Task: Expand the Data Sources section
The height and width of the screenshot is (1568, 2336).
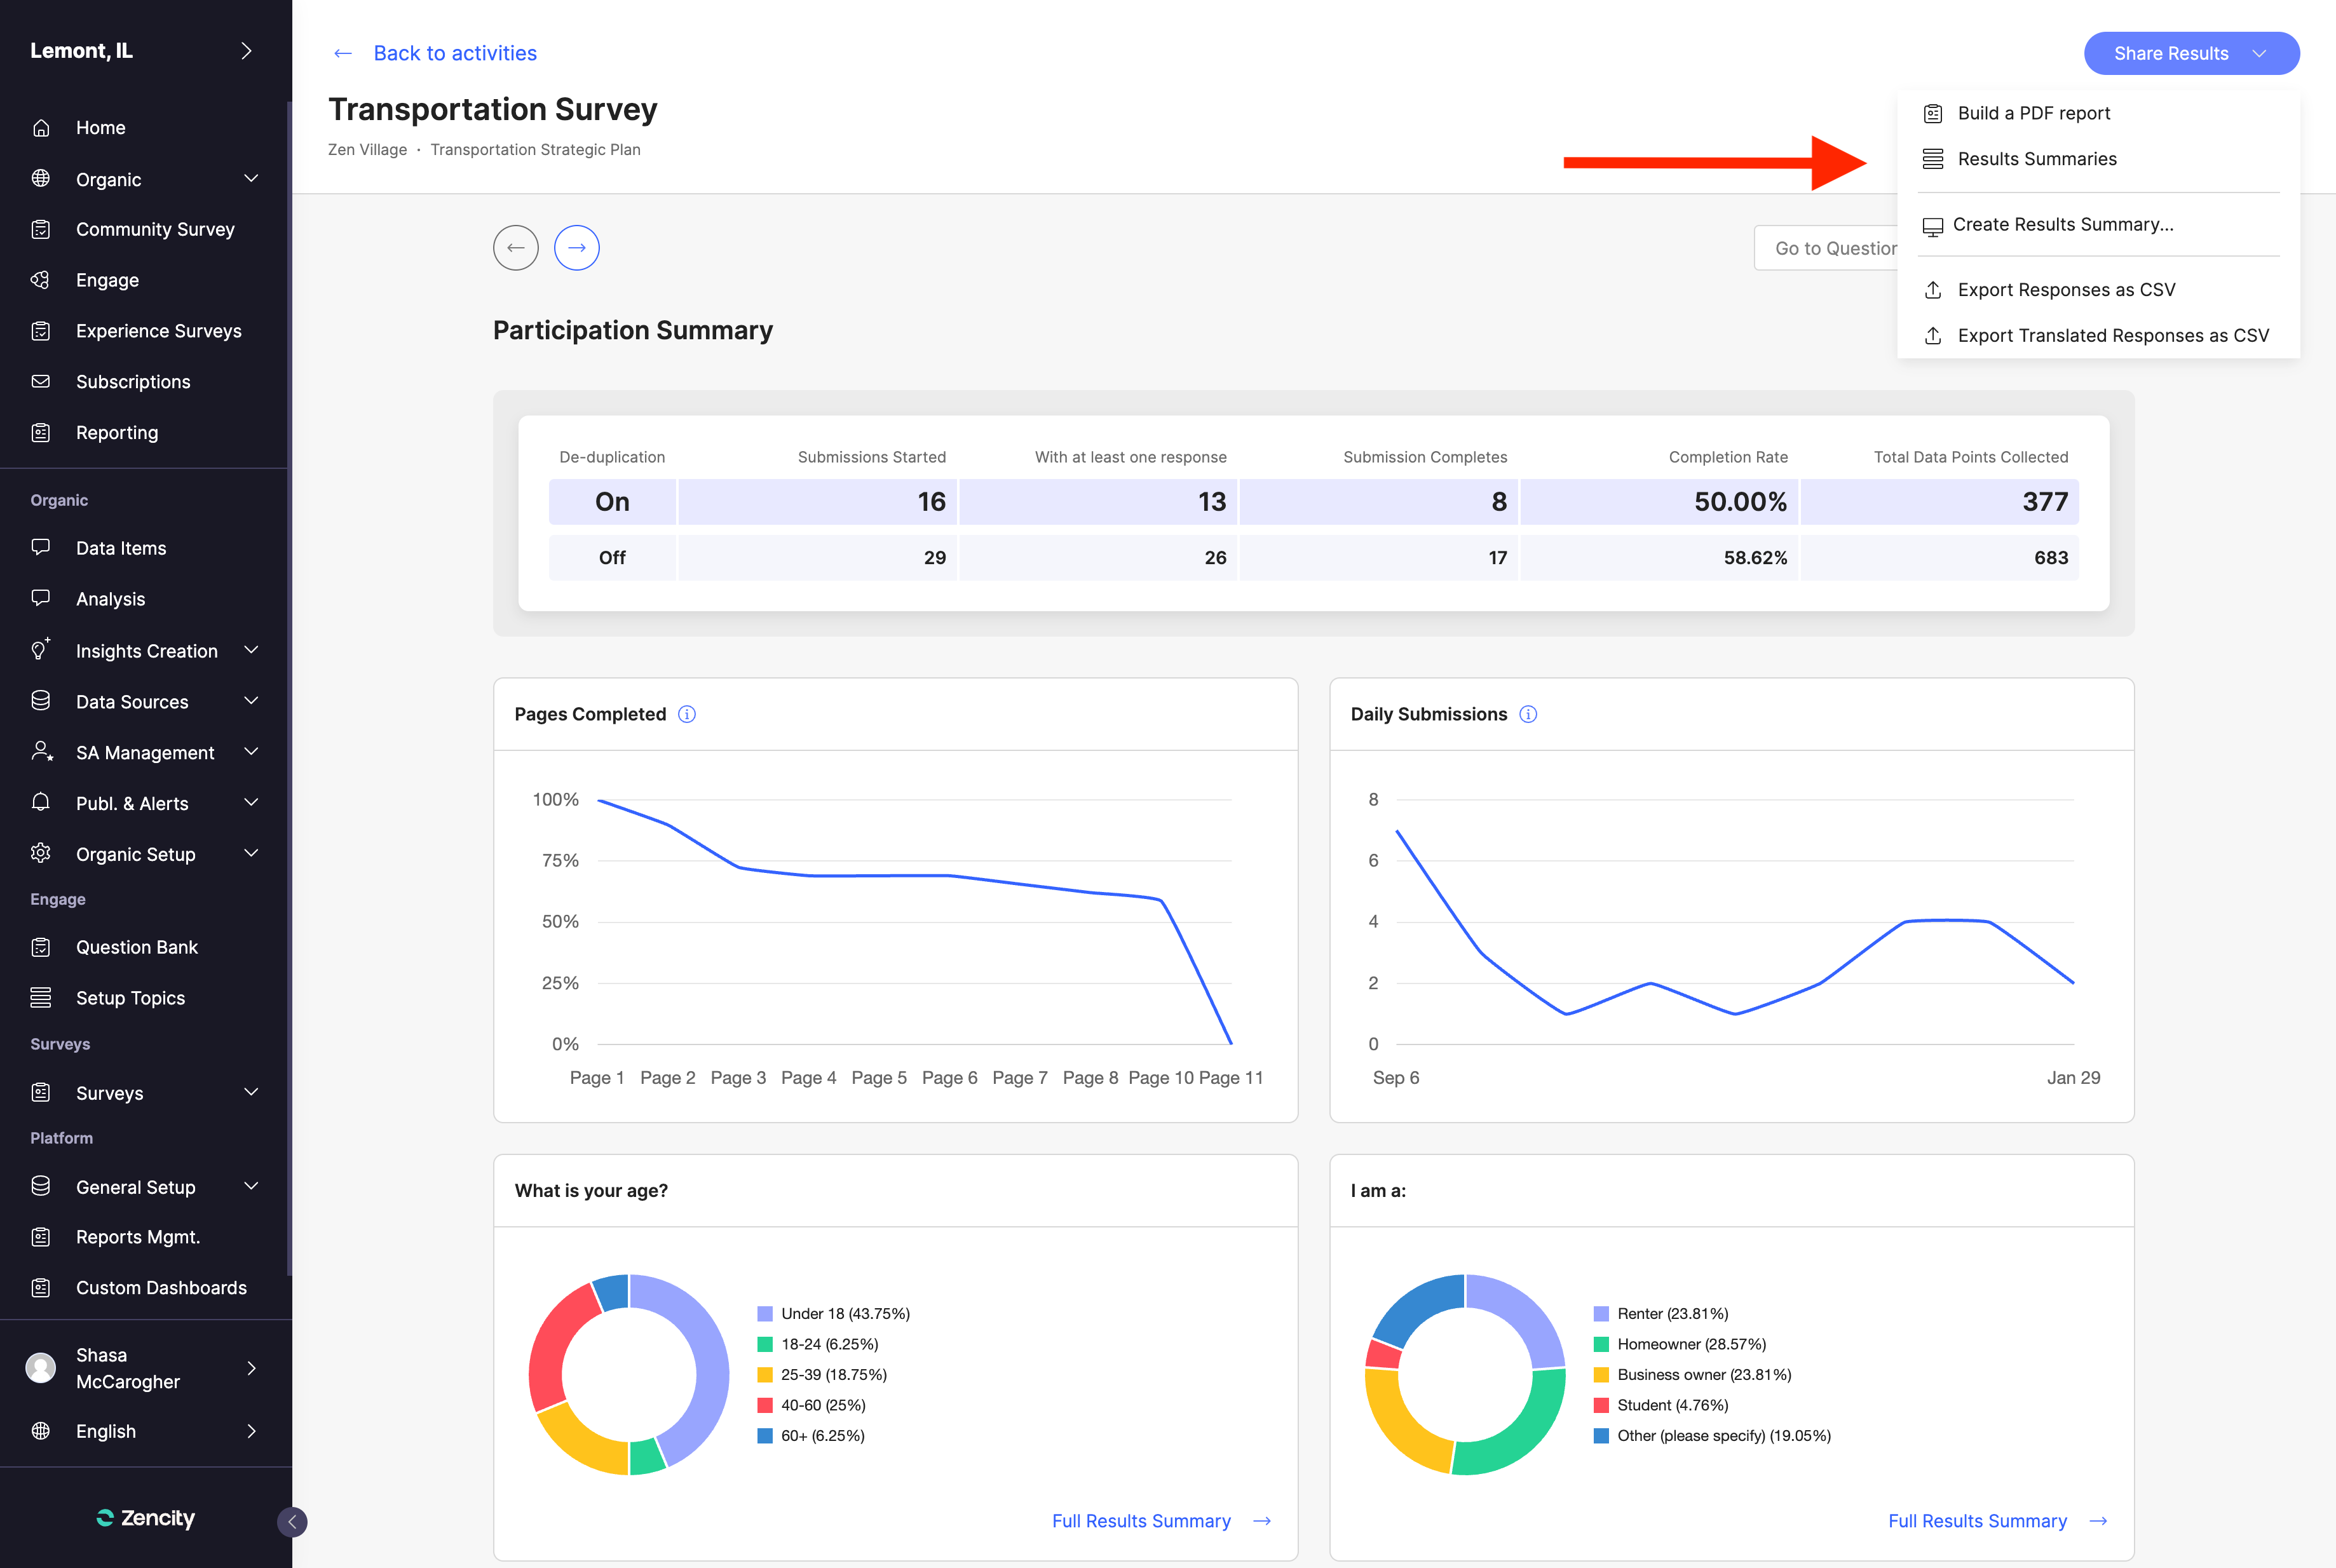Action: [x=251, y=702]
